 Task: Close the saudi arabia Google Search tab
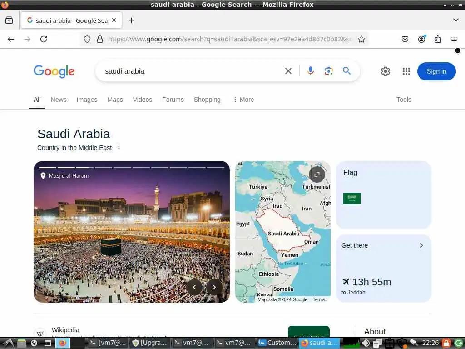(114, 20)
